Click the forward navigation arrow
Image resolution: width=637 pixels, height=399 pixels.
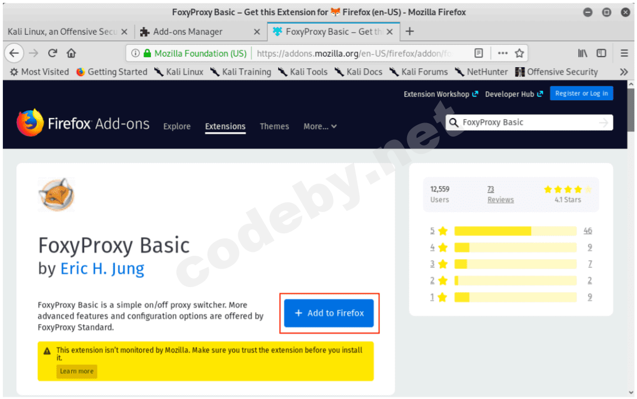pos(34,53)
